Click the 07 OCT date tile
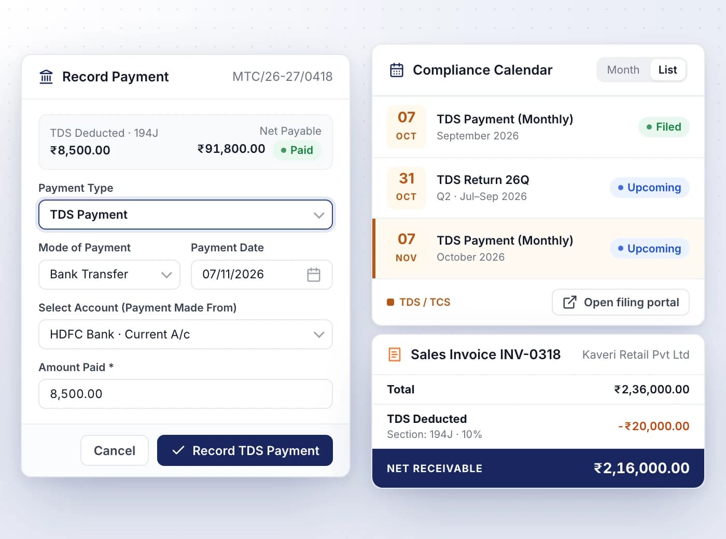This screenshot has width=726, height=539. [407, 127]
